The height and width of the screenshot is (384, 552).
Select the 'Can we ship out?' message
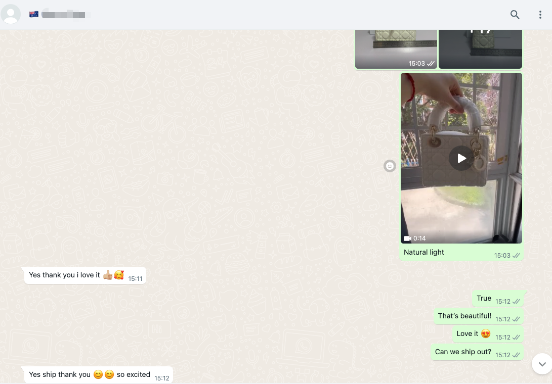point(477,352)
